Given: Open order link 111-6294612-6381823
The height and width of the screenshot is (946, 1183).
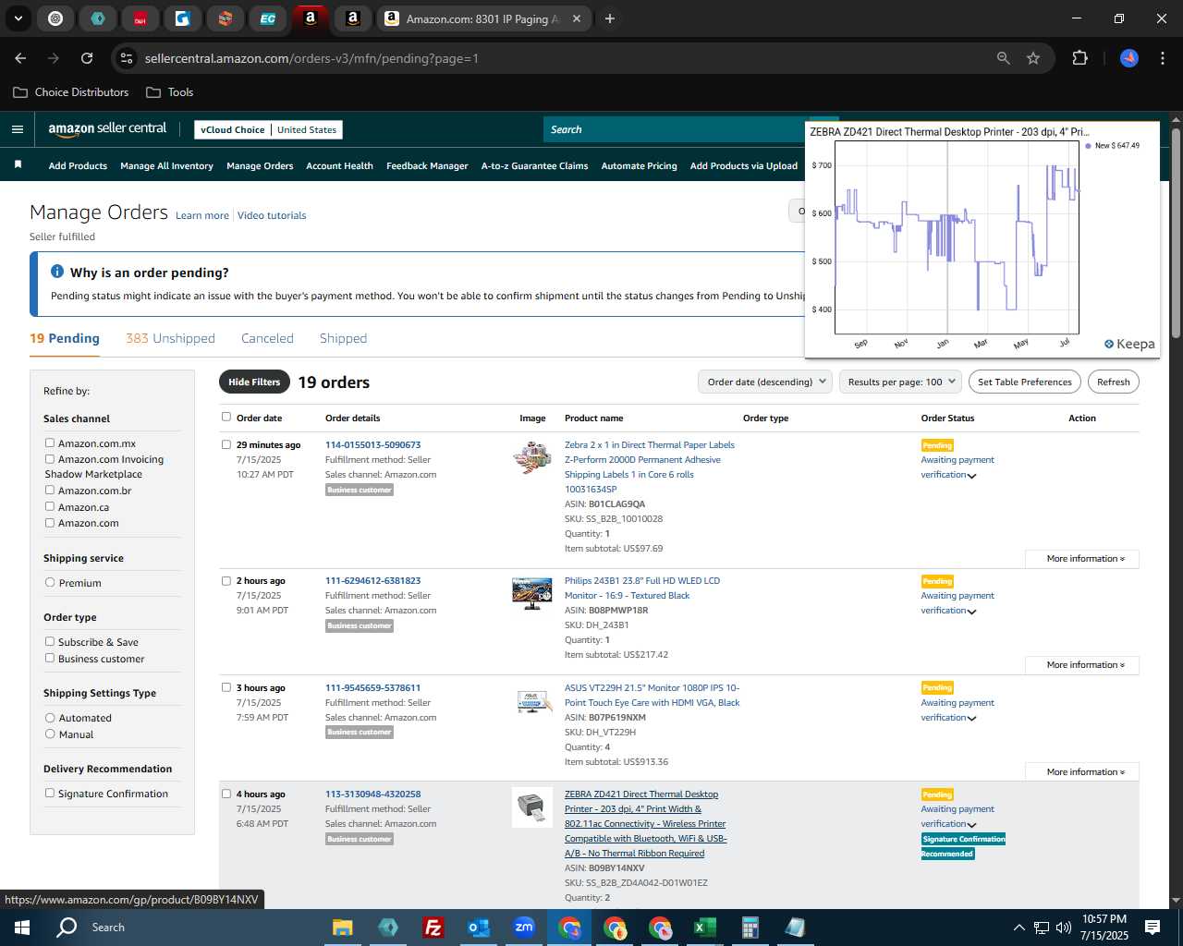Looking at the screenshot, I should [x=372, y=580].
